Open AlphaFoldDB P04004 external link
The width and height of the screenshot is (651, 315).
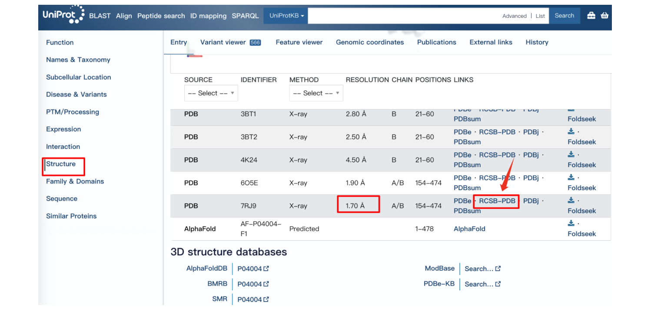tap(253, 269)
